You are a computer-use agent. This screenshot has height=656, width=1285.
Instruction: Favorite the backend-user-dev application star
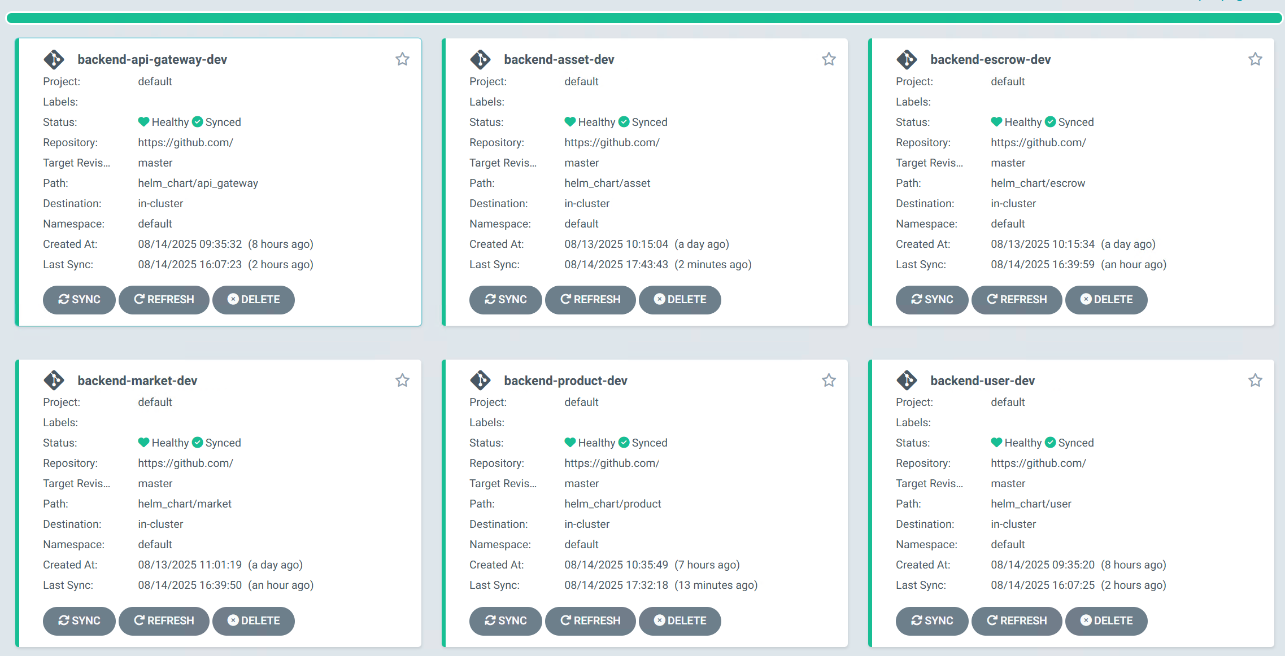[1255, 381]
